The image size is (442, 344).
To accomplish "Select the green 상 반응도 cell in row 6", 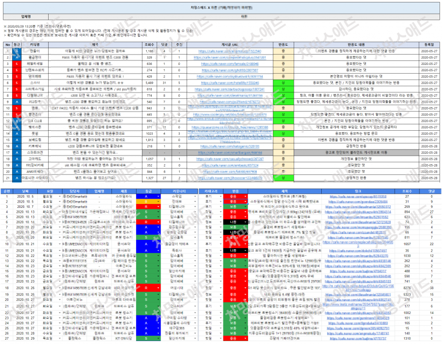I will (x=283, y=83).
